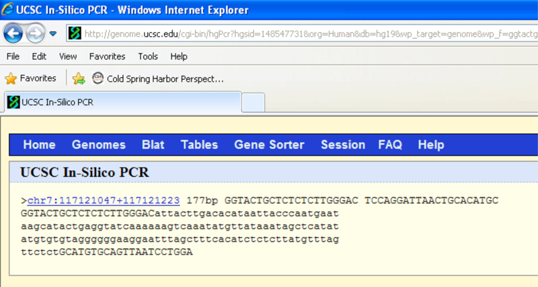Open the Favorites menu
The width and height of the screenshot is (538, 287).
[x=108, y=56]
